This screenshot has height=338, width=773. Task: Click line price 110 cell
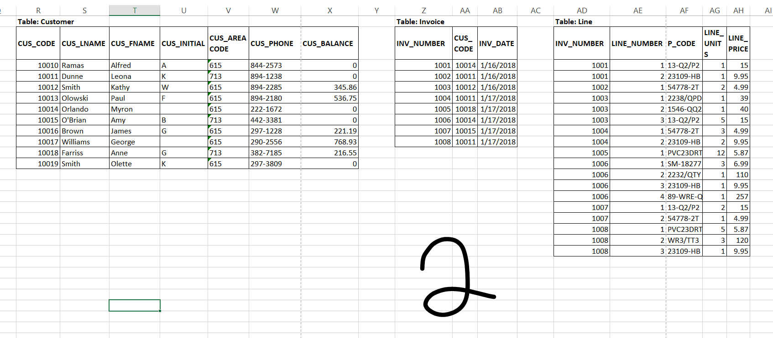click(x=738, y=174)
